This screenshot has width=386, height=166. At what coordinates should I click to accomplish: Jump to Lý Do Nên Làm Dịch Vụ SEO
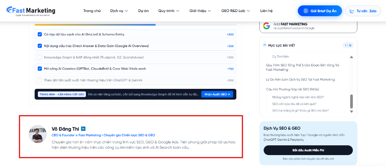[x=300, y=79]
